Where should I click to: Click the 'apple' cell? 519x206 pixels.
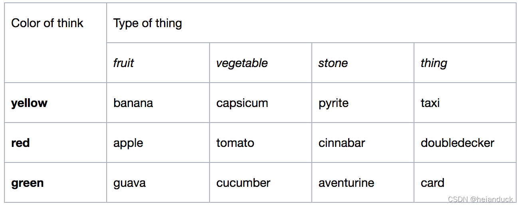(158, 143)
